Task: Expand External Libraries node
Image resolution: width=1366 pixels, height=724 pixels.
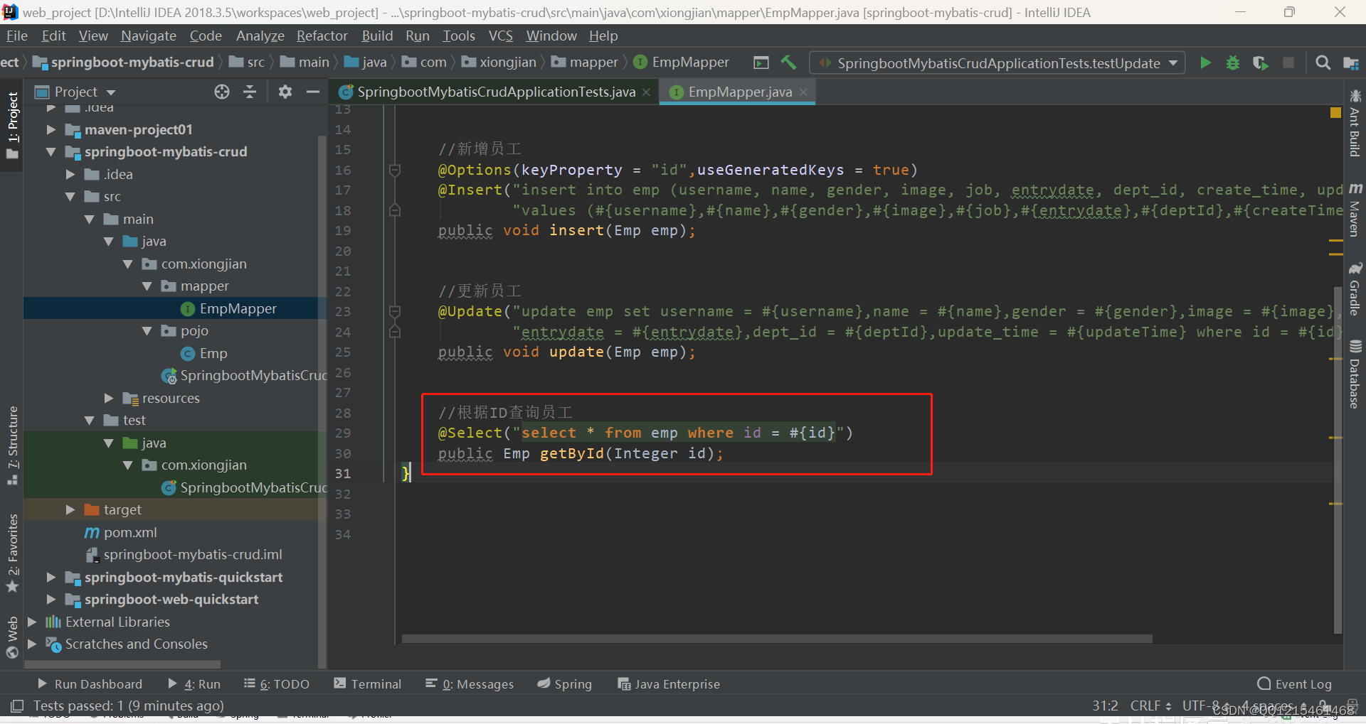Action: (31, 622)
